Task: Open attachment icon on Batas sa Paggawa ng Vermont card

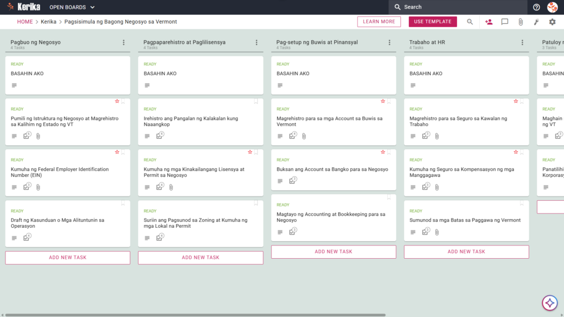Action: point(437,232)
